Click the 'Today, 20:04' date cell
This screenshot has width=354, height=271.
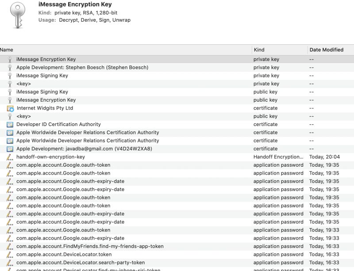(324, 157)
